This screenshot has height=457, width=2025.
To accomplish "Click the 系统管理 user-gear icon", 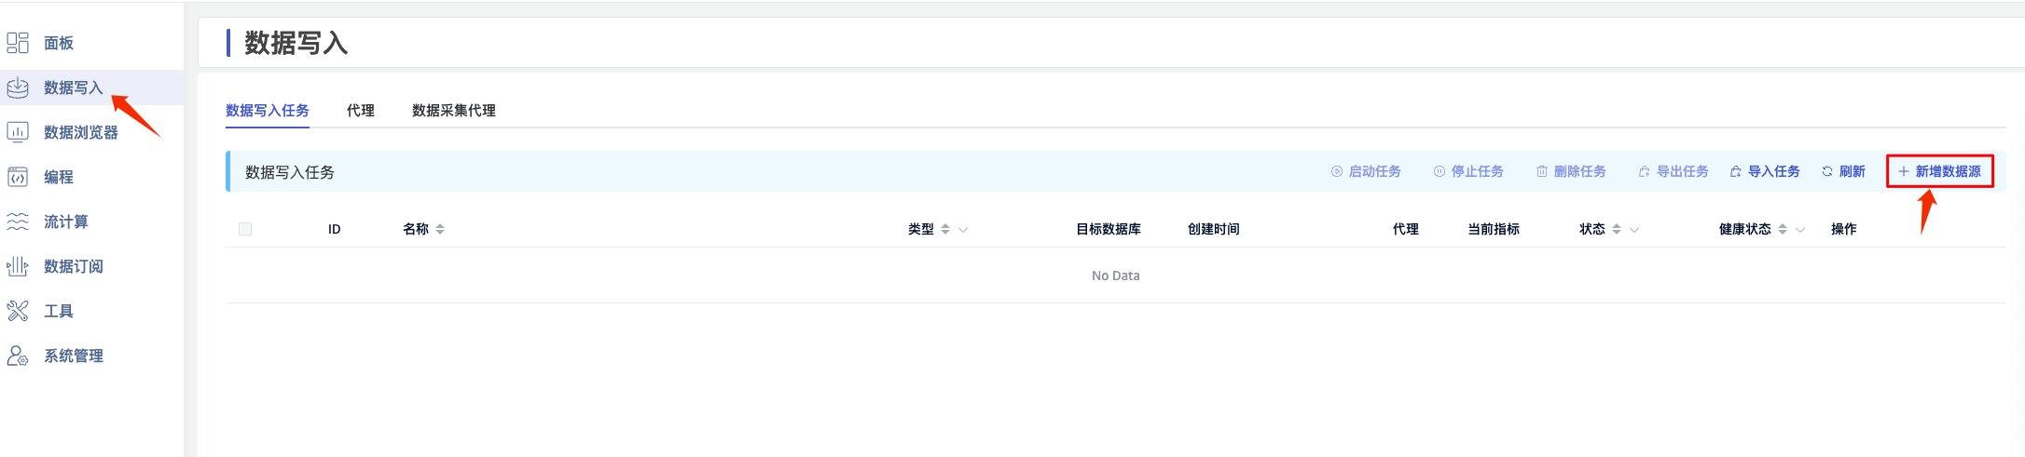I will pos(18,356).
